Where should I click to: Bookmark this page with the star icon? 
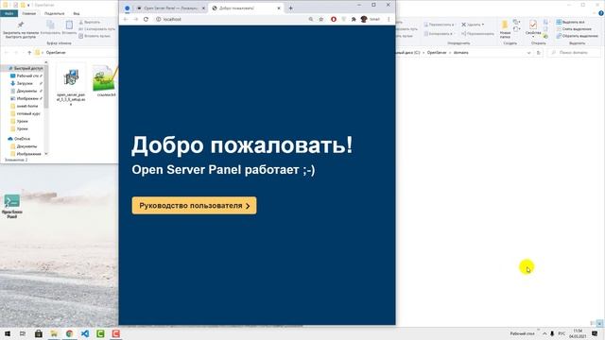click(321, 19)
